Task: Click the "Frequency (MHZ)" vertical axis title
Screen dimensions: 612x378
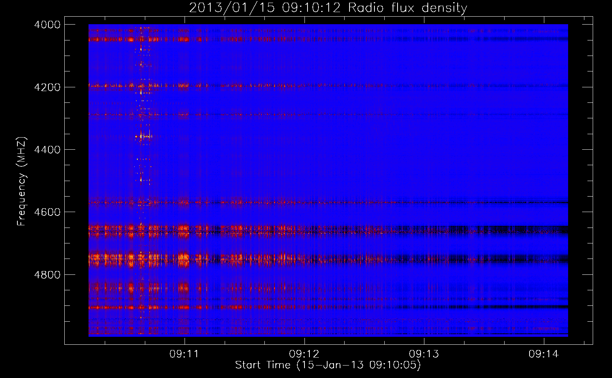Action: pos(22,181)
